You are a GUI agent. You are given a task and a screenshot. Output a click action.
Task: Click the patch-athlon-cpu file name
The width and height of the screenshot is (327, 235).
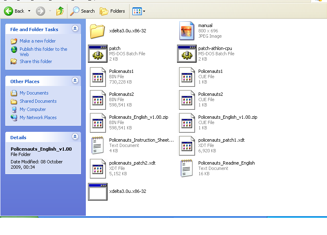215,48
